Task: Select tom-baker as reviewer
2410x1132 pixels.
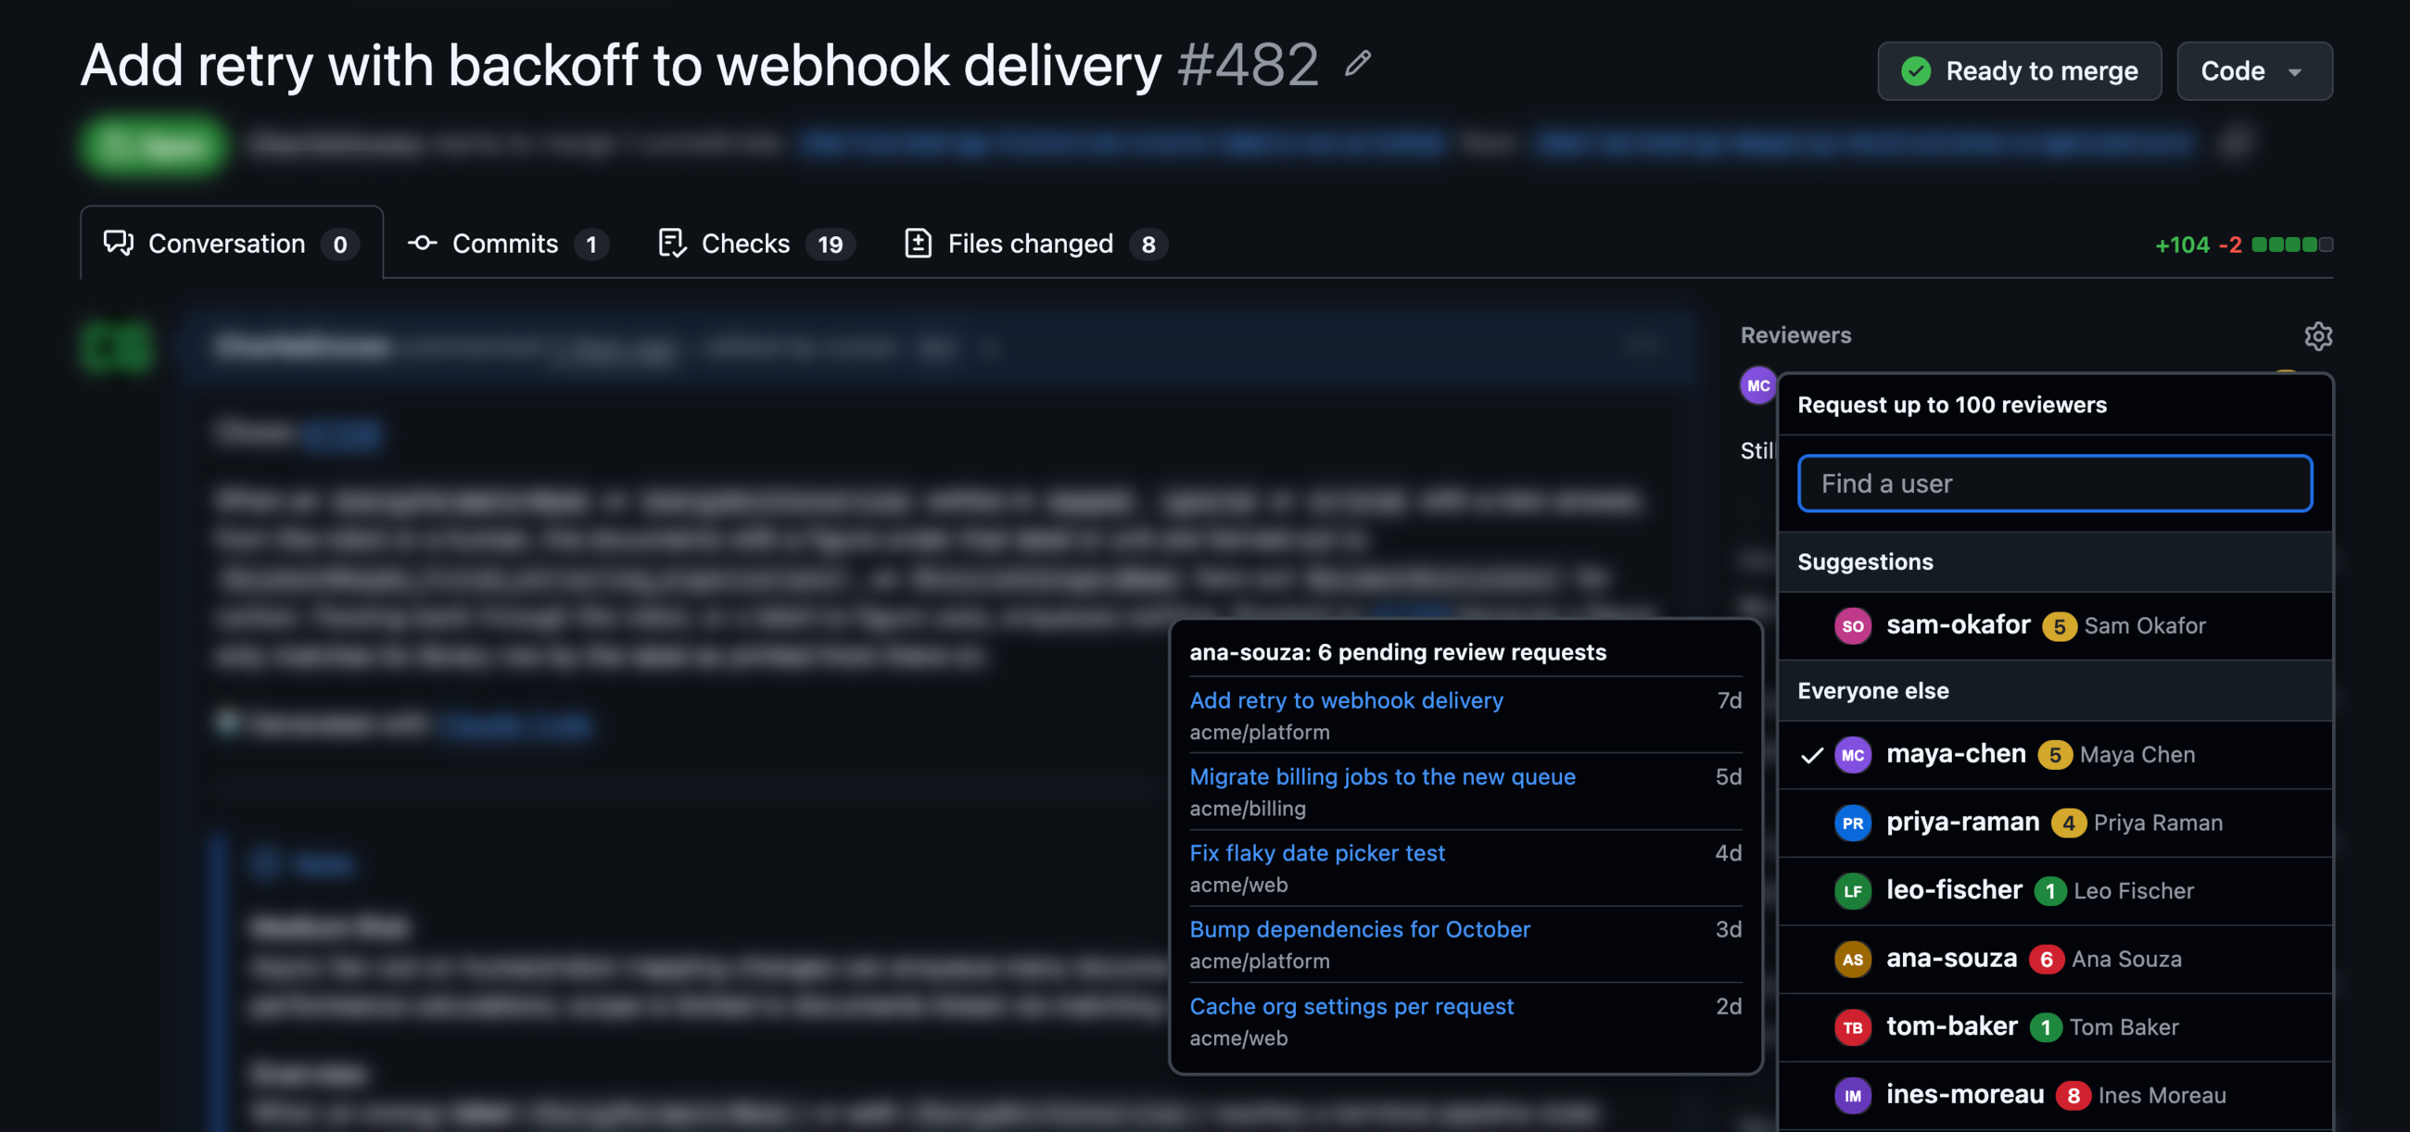Action: 2054,1027
